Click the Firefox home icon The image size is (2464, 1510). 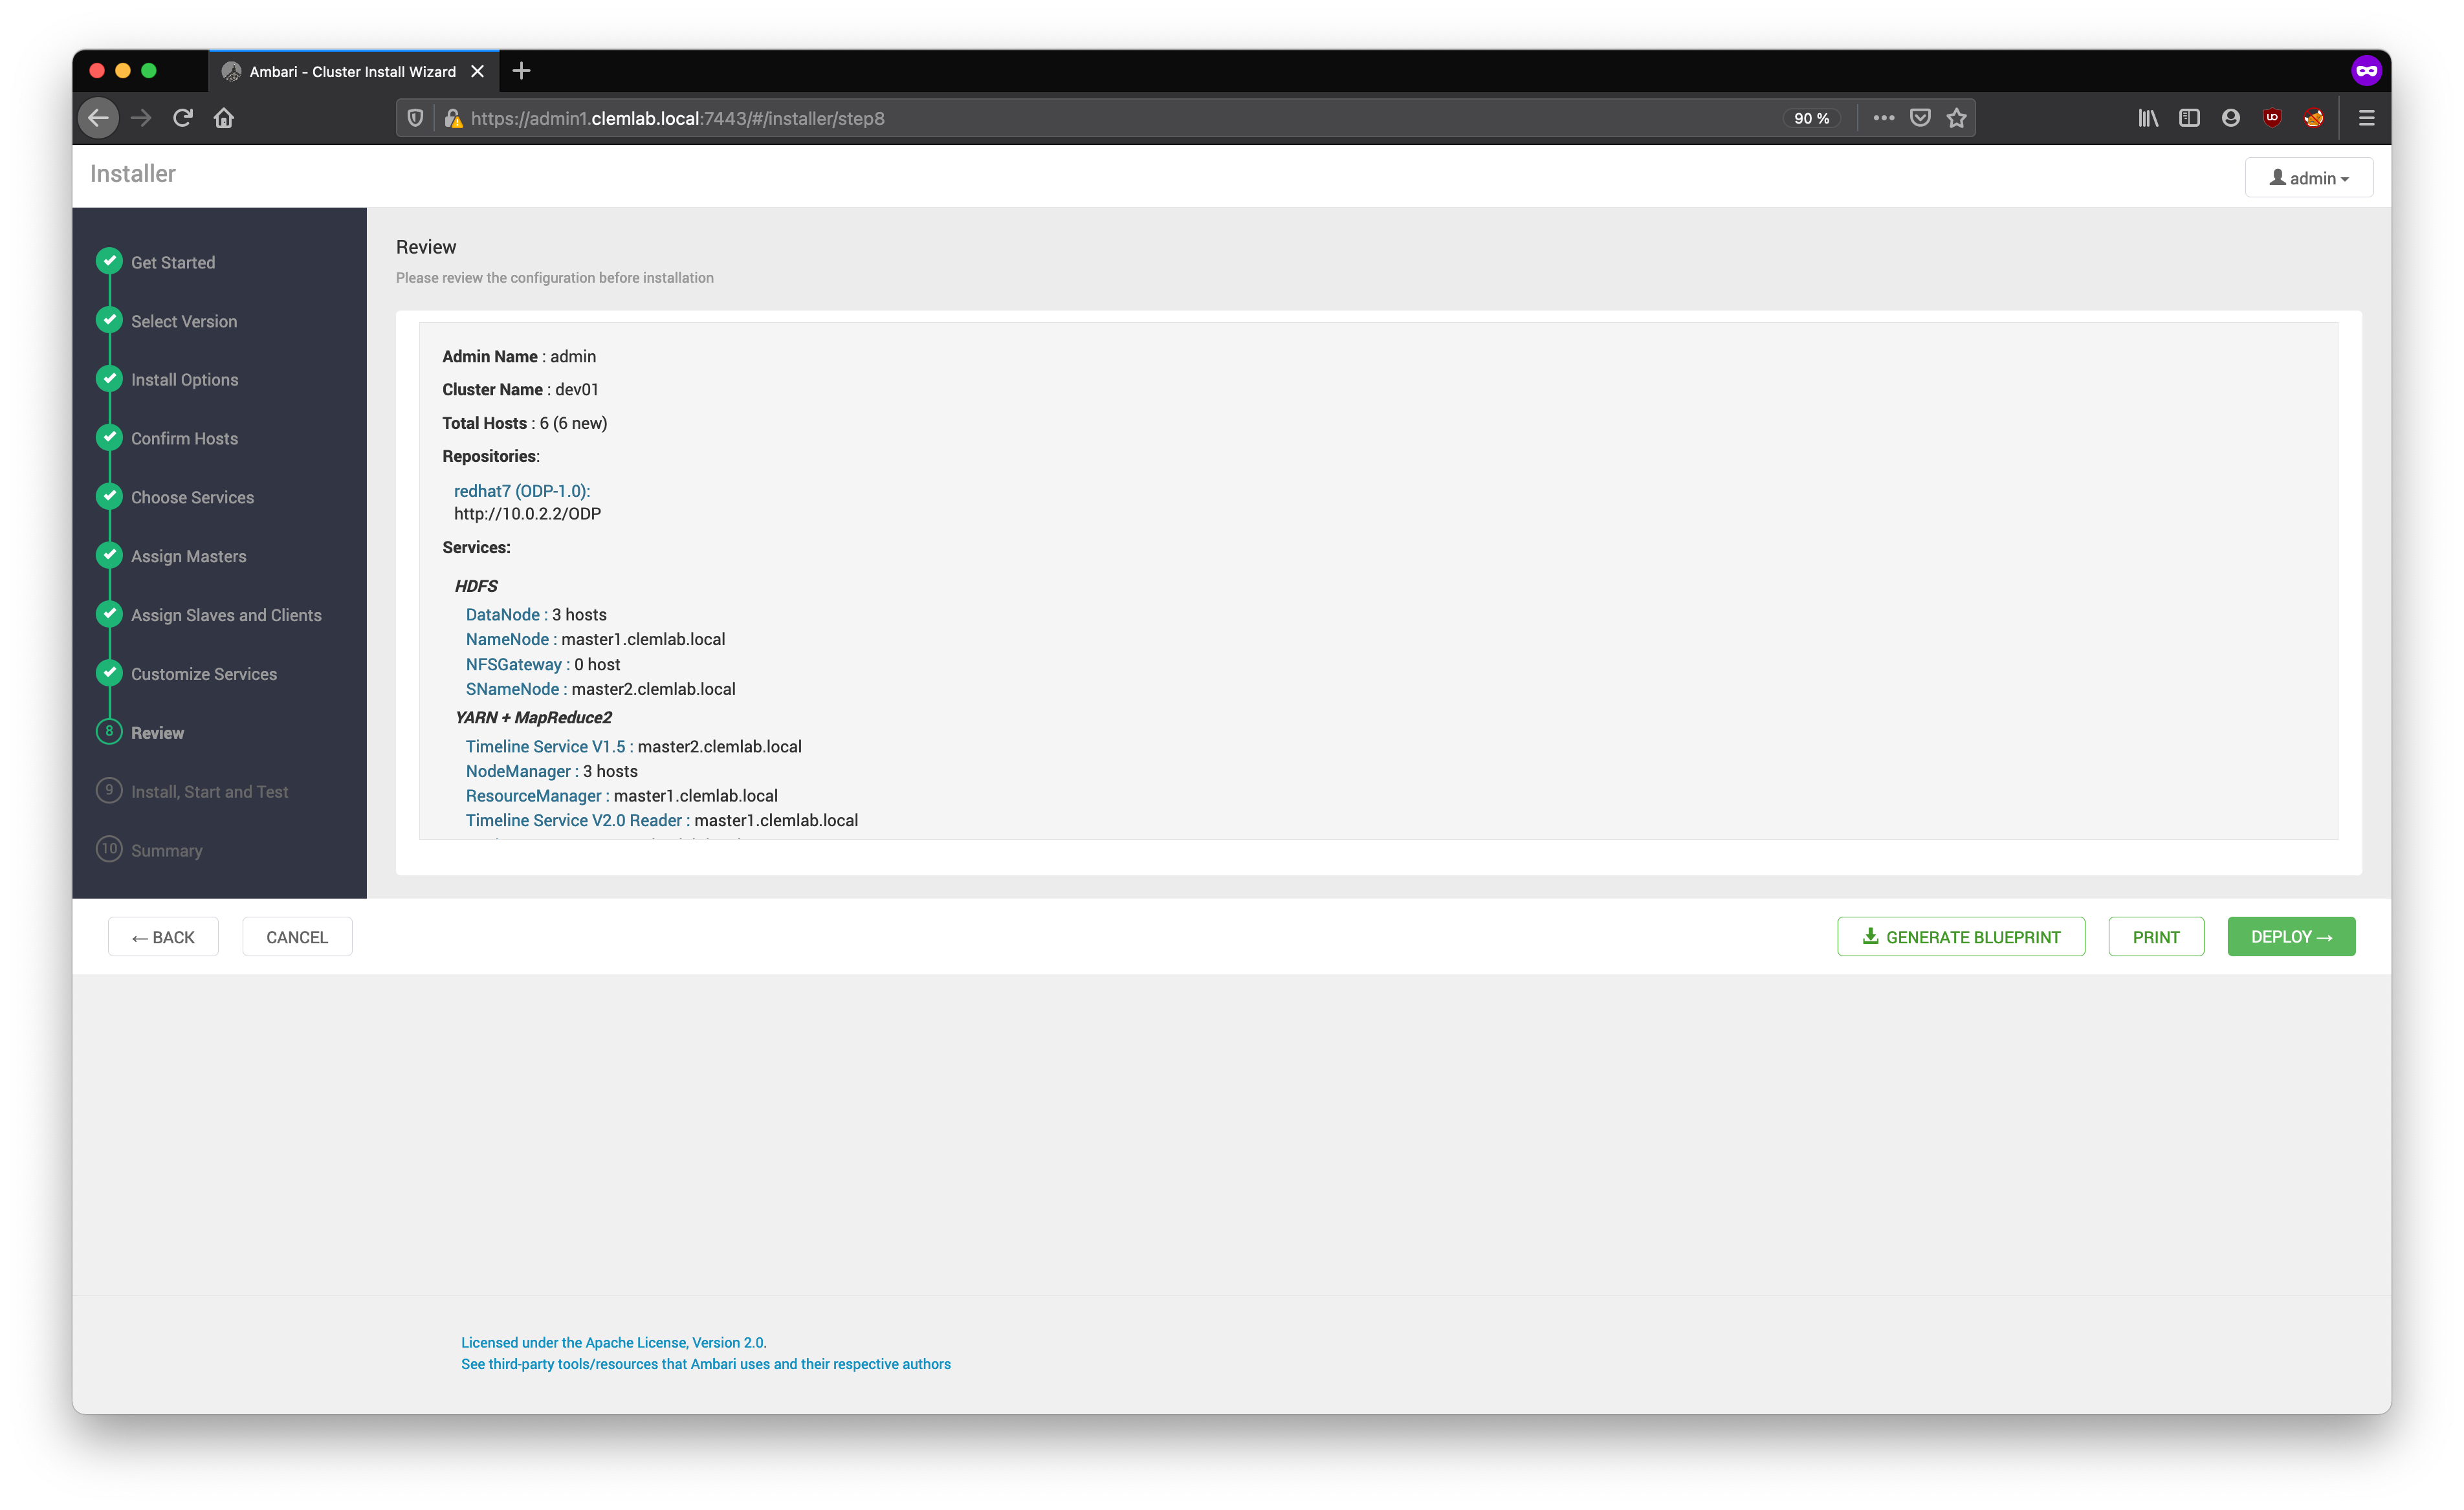point(224,118)
